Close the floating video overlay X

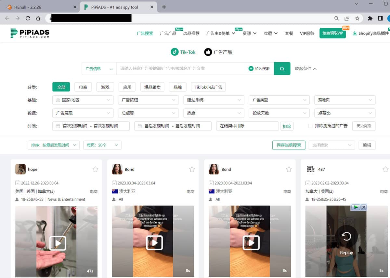pyautogui.click(x=364, y=207)
